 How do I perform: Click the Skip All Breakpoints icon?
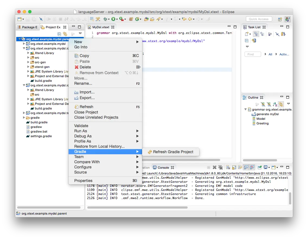tap(41, 19)
